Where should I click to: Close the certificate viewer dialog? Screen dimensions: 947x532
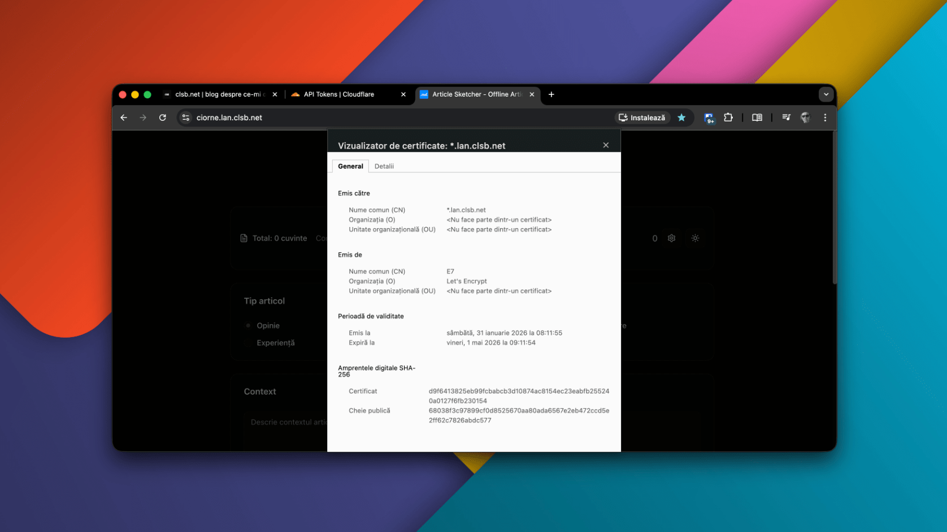pos(606,145)
